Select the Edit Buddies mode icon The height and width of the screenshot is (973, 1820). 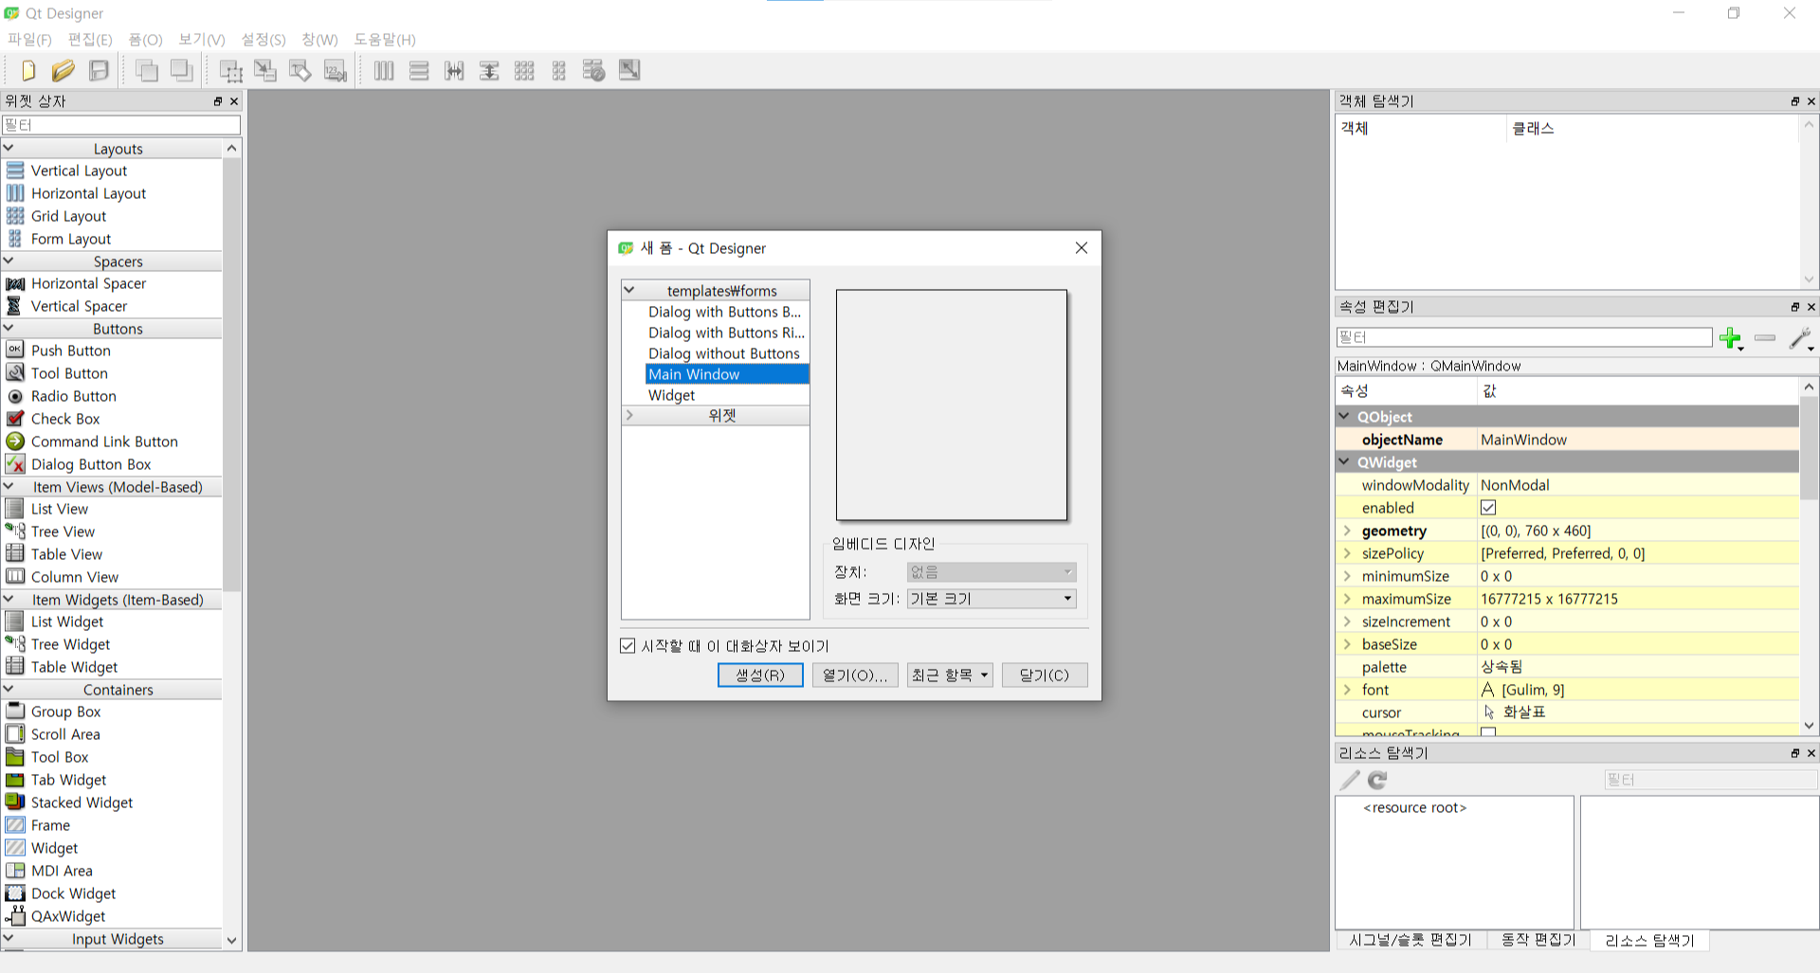(x=300, y=70)
